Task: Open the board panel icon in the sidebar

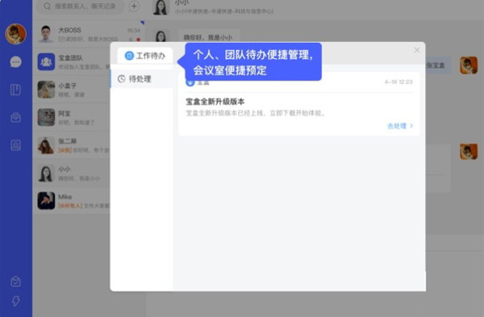Action: coord(15,90)
